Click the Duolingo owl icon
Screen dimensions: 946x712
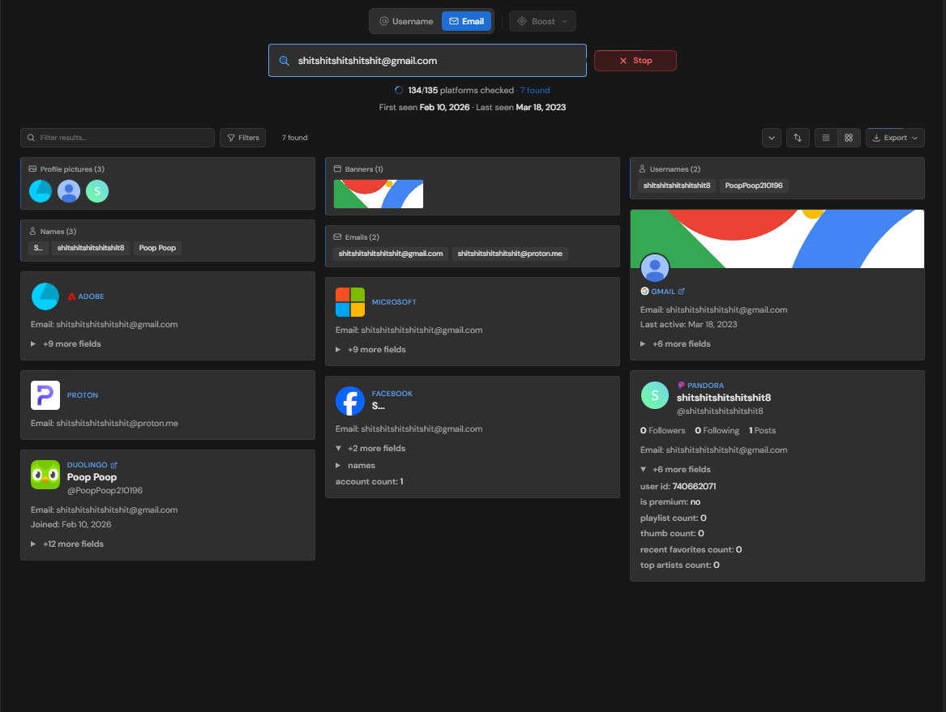pyautogui.click(x=45, y=475)
